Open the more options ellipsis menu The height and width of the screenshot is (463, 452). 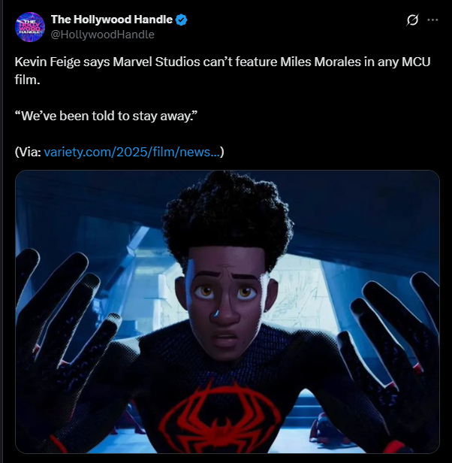[x=432, y=20]
